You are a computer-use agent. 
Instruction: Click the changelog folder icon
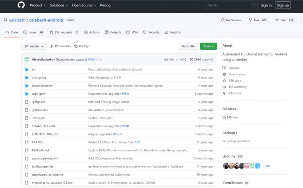(27, 78)
